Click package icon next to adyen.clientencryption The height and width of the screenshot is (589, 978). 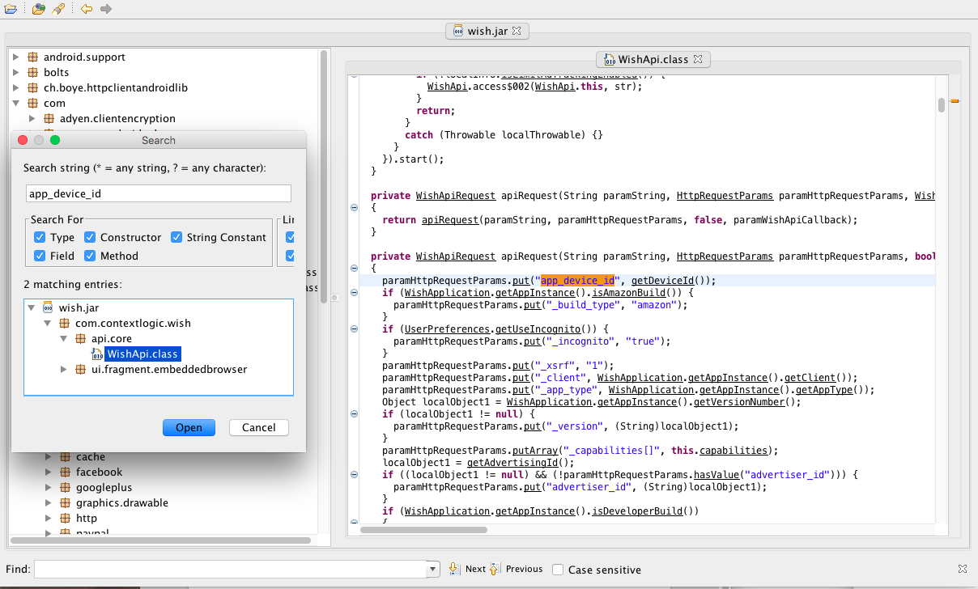[x=49, y=119]
